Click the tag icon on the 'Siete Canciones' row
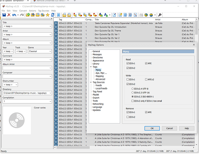 [56, 23]
